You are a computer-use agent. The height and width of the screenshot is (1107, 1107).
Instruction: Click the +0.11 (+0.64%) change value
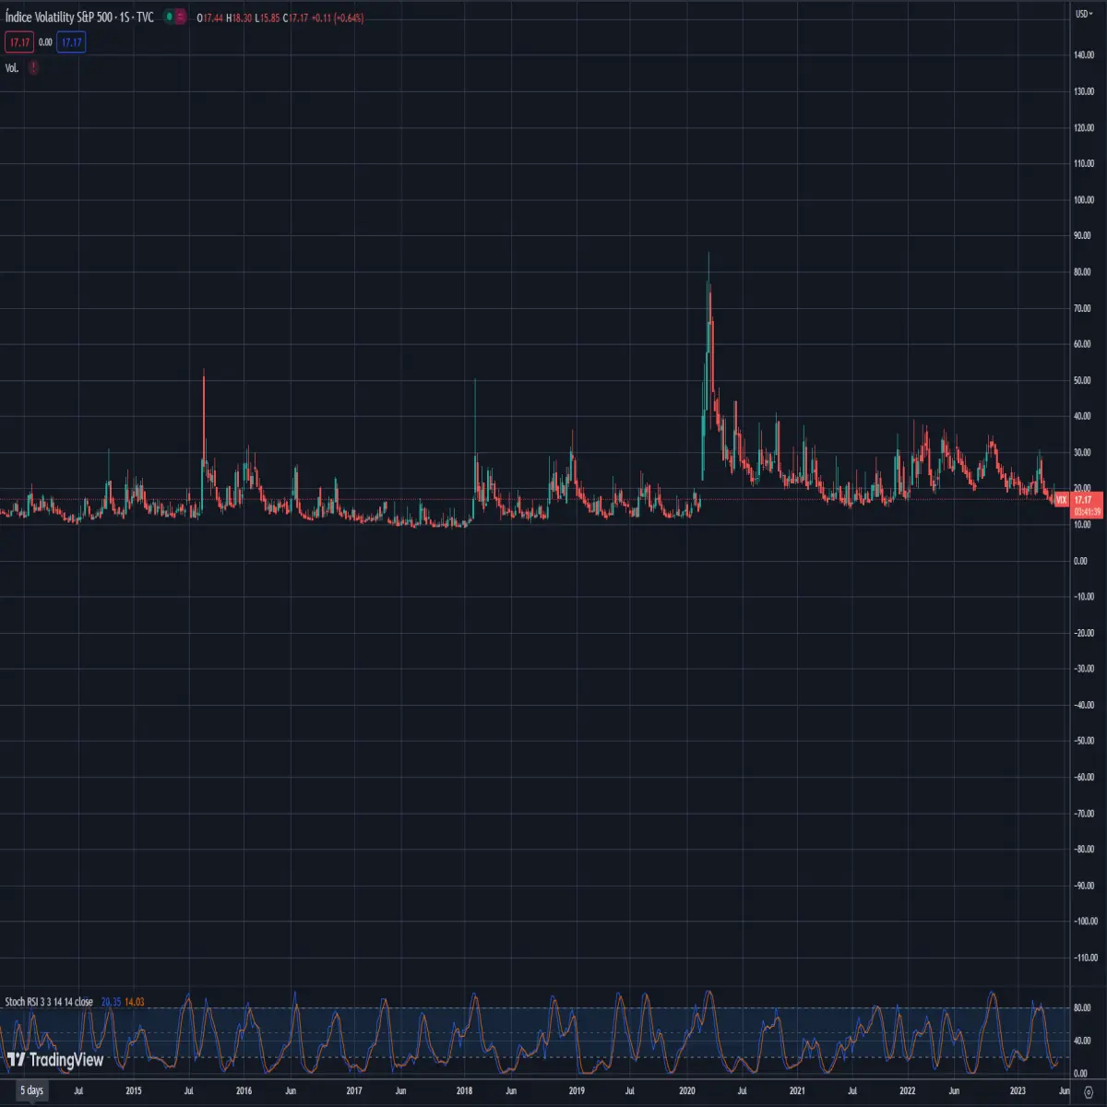(338, 18)
